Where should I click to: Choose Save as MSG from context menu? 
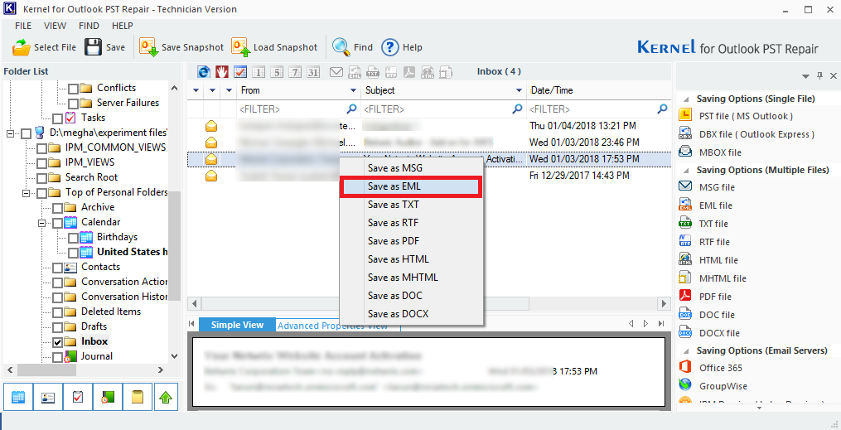[x=411, y=168]
